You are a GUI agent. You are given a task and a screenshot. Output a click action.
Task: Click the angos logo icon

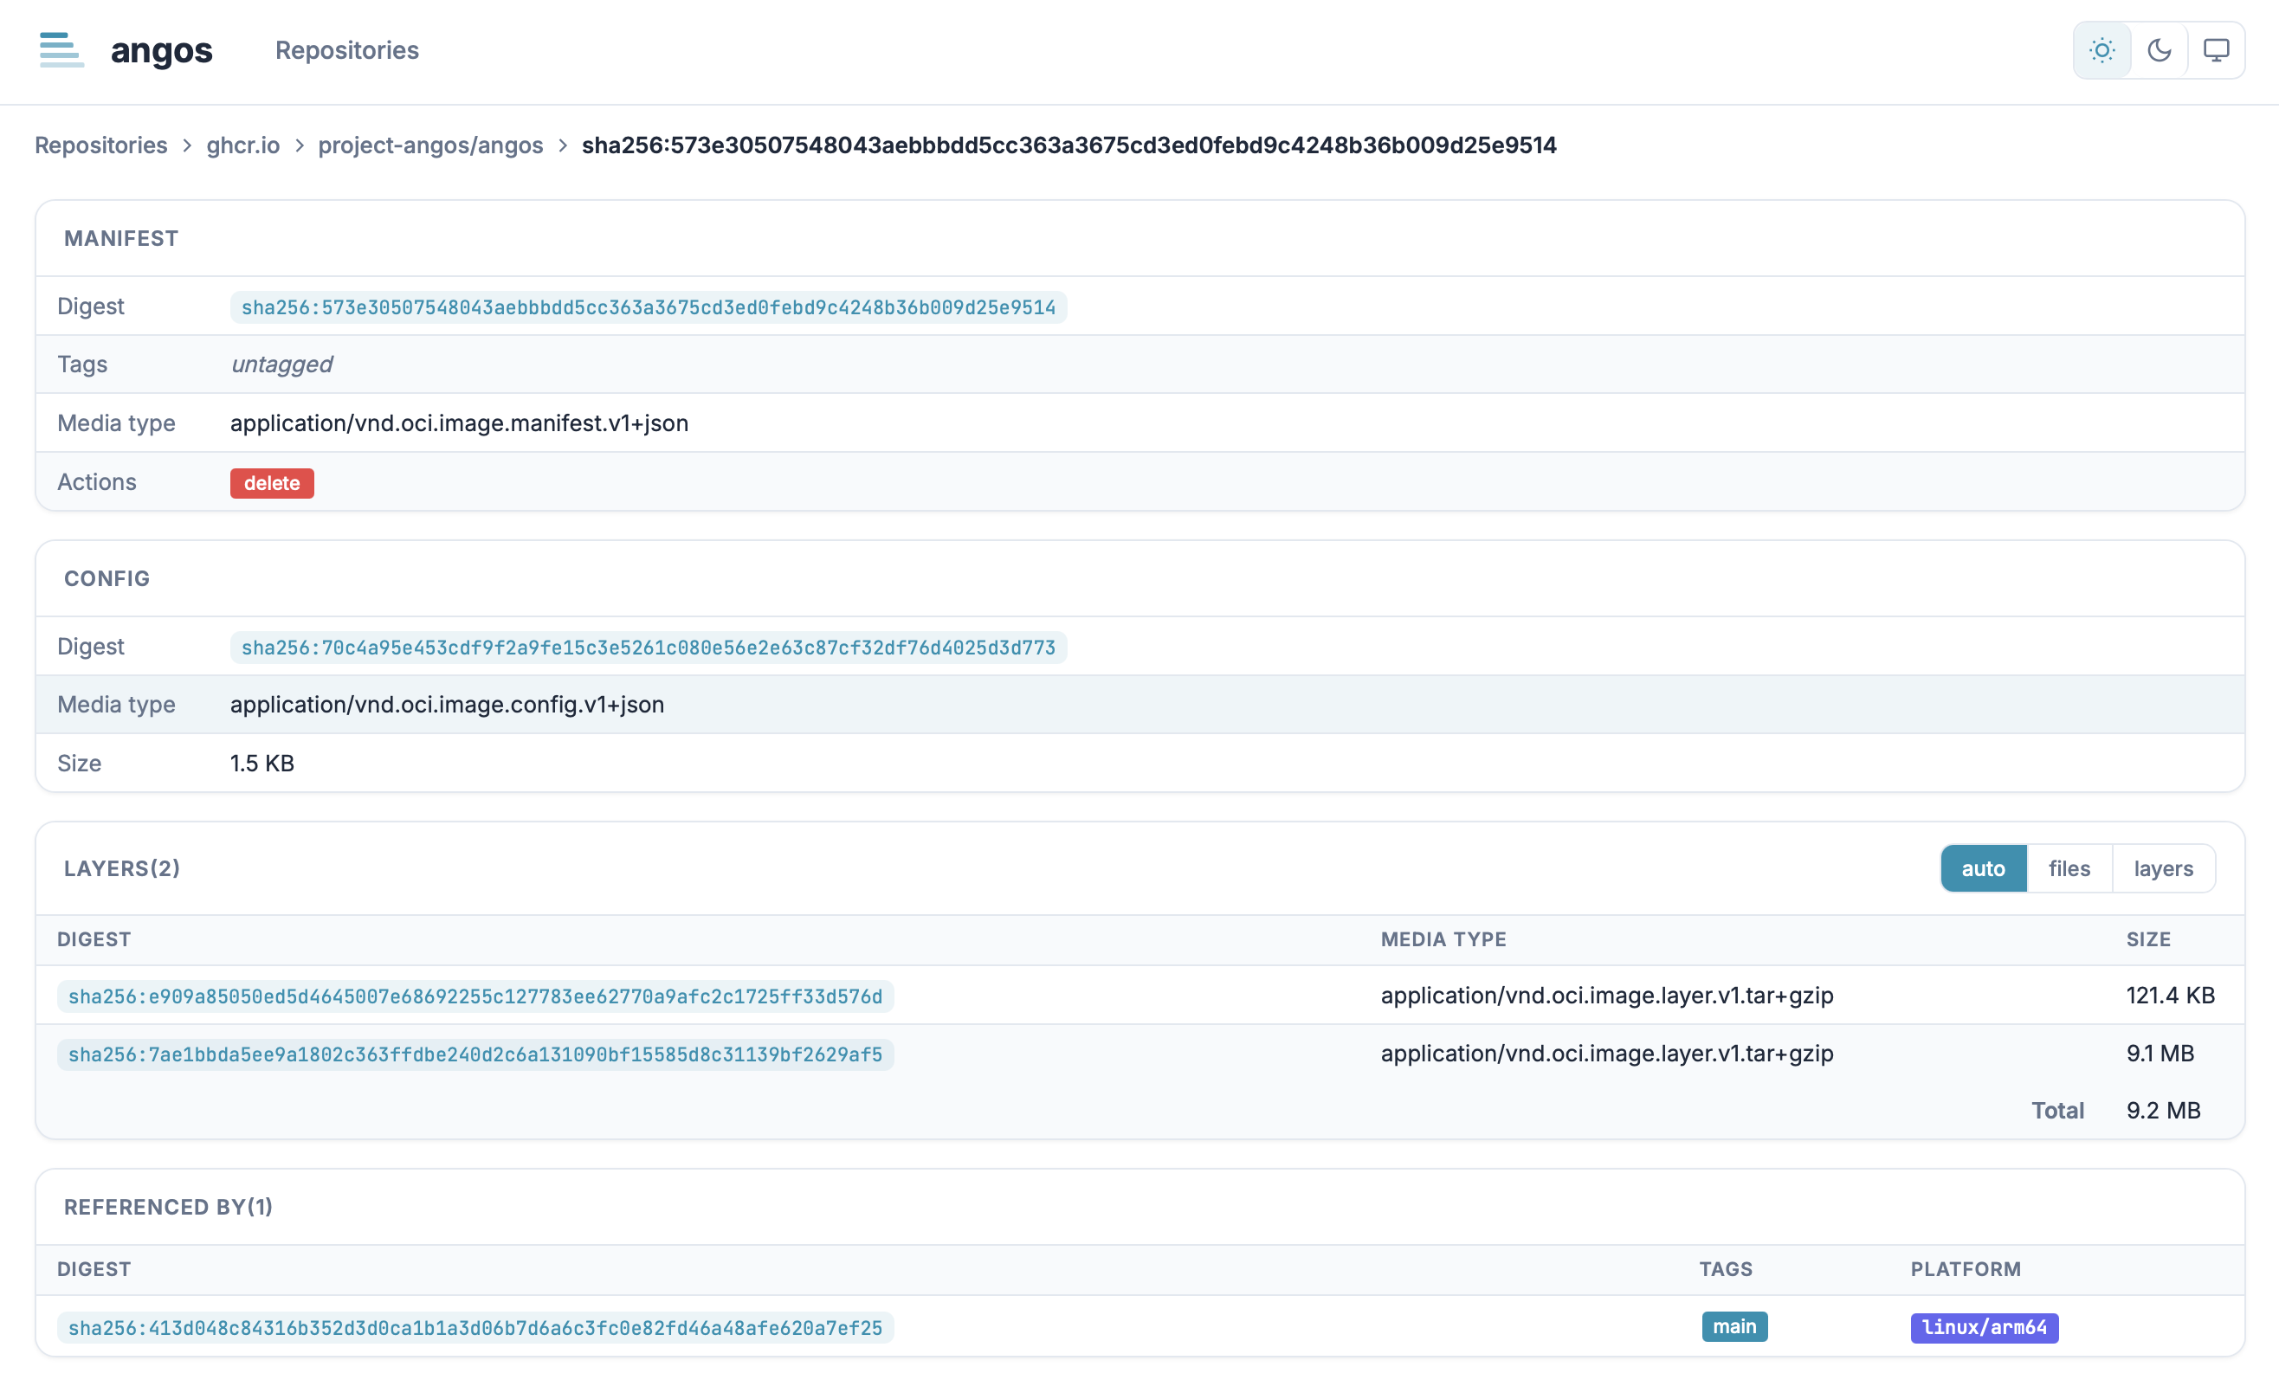pyautogui.click(x=61, y=50)
